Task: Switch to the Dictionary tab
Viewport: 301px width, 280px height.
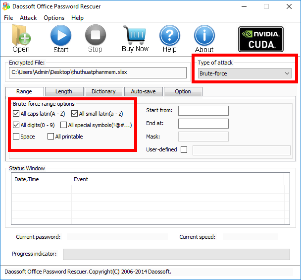Action: point(103,91)
